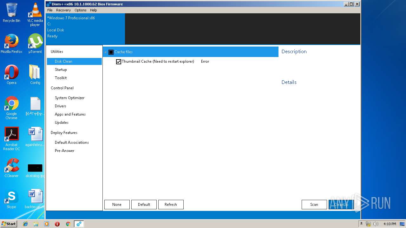
Task: Uncheck the Thumbnail Cache checkbox
Action: [x=119, y=62]
